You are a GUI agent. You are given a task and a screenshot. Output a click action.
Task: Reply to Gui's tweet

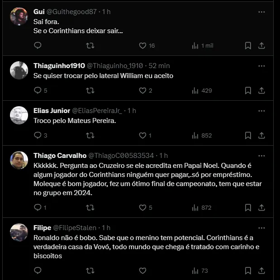point(38,45)
